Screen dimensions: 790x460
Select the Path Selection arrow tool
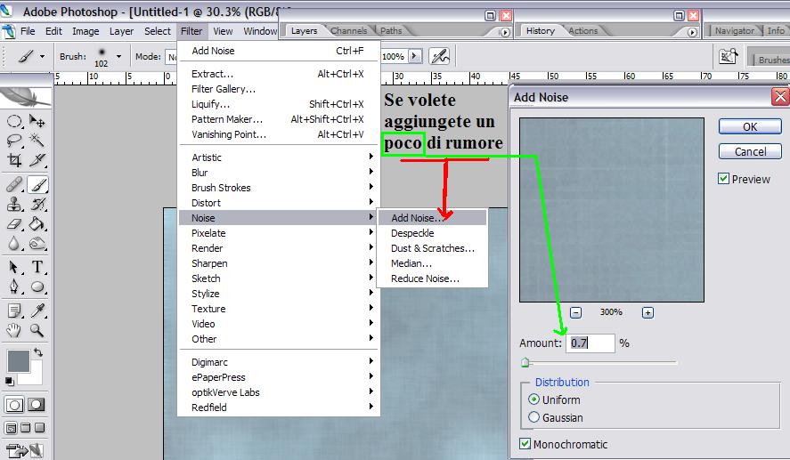coord(14,267)
